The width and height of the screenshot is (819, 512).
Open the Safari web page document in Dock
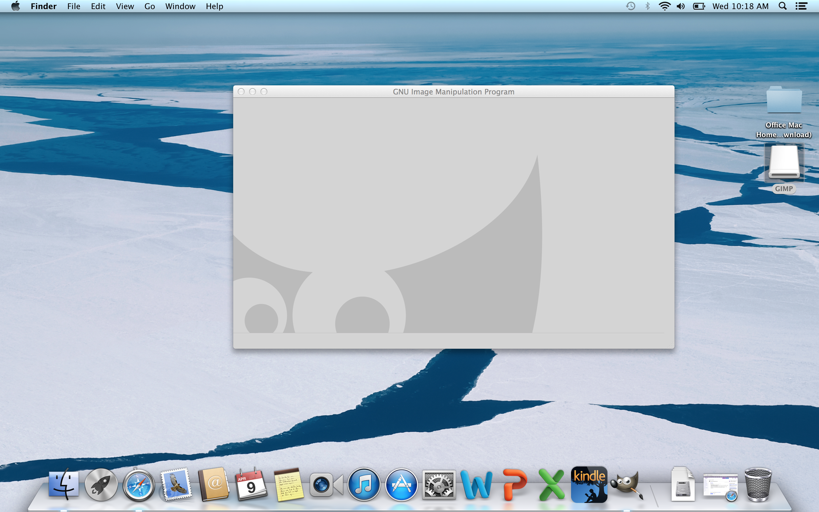pos(721,487)
